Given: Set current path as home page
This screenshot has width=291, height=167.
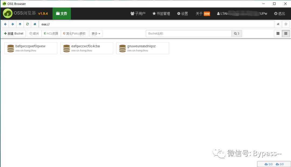Looking at the screenshot, I should point(278,24).
